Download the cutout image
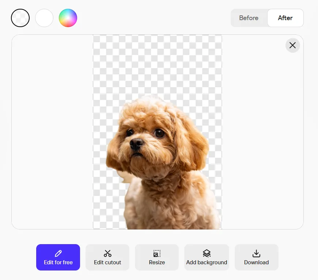The image size is (318, 280). (256, 257)
